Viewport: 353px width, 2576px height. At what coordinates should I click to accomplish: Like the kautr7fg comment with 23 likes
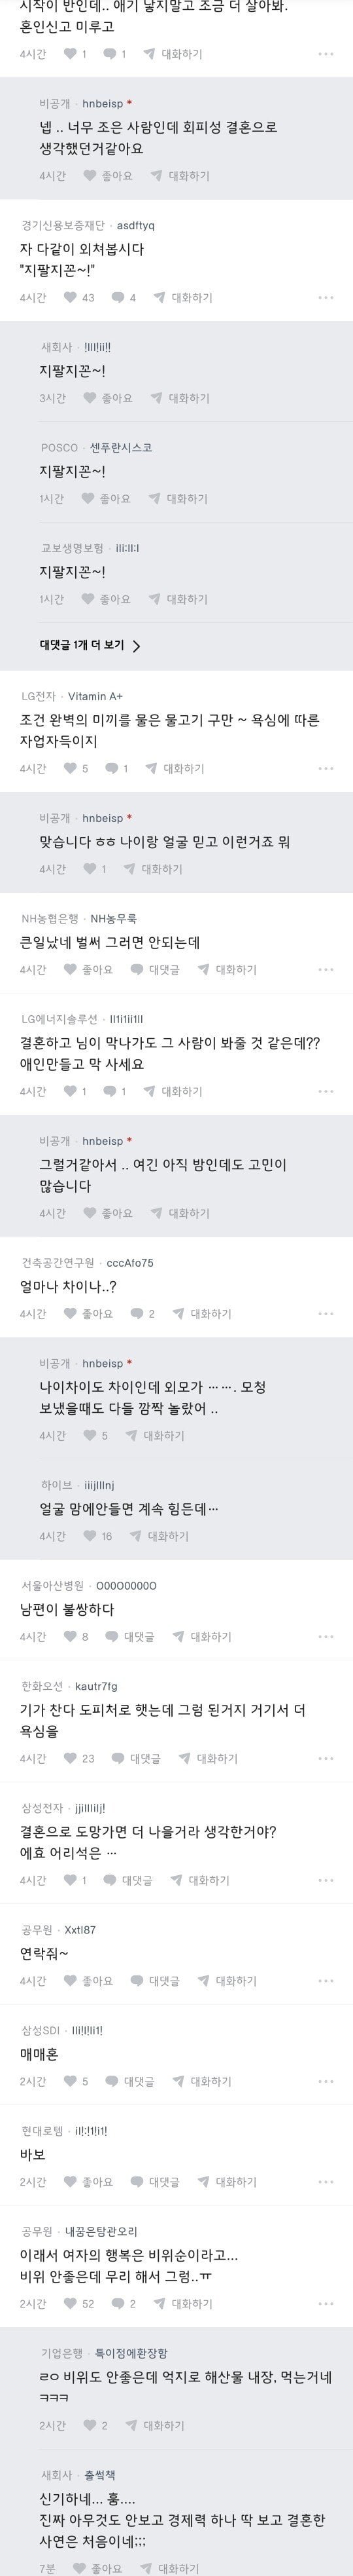[x=79, y=1758]
